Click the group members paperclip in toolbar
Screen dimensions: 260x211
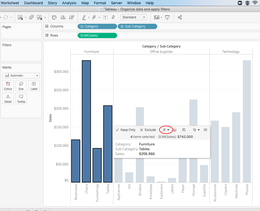[94, 17]
